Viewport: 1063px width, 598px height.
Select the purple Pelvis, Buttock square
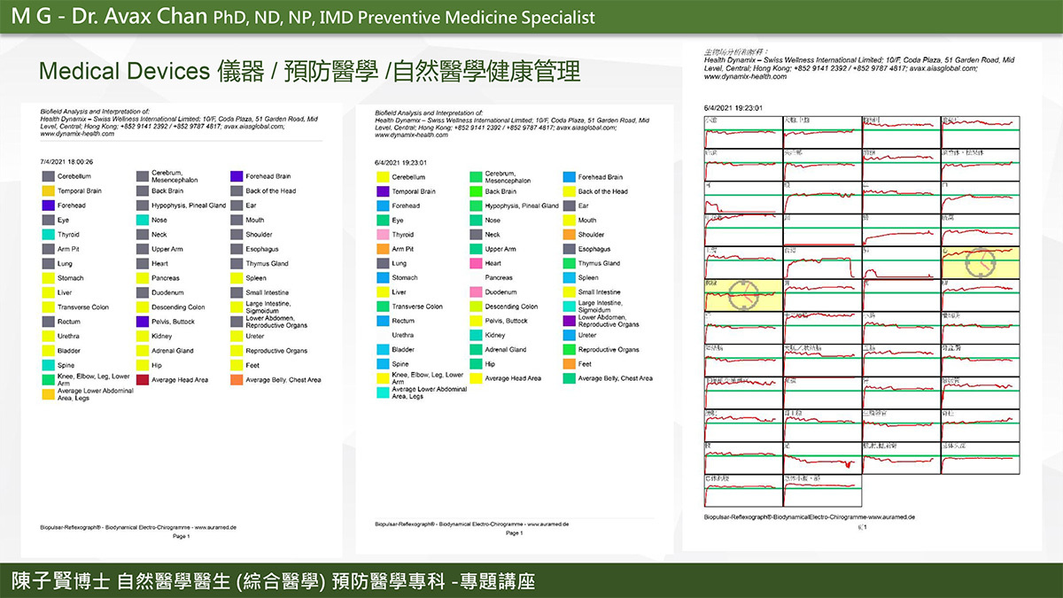pyautogui.click(x=142, y=322)
